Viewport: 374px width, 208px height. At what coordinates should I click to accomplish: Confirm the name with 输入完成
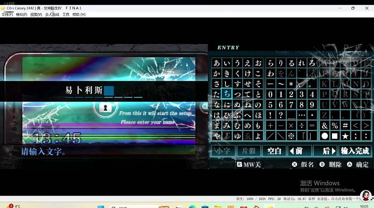pos(355,151)
